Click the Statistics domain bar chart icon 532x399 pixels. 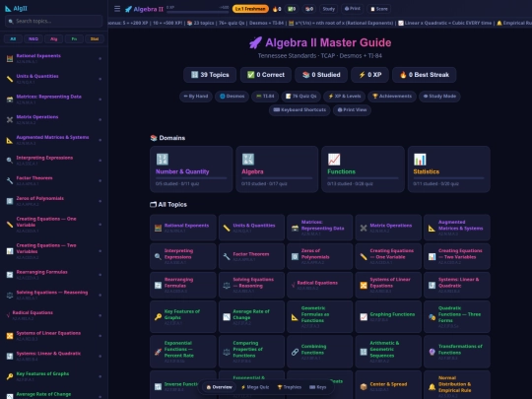tap(420, 160)
